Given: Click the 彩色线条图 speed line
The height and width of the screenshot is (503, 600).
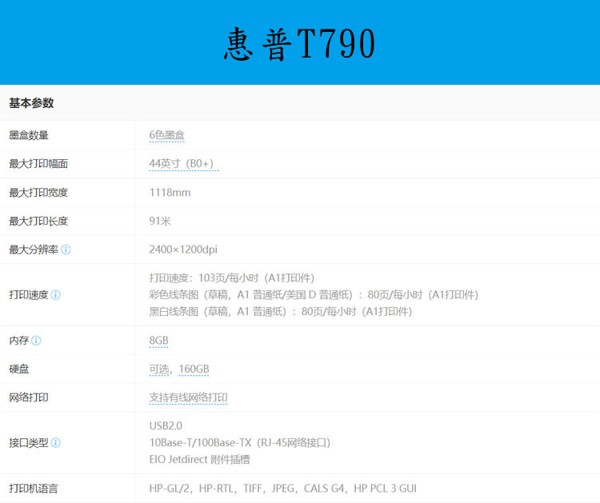Looking at the screenshot, I should coord(314,295).
